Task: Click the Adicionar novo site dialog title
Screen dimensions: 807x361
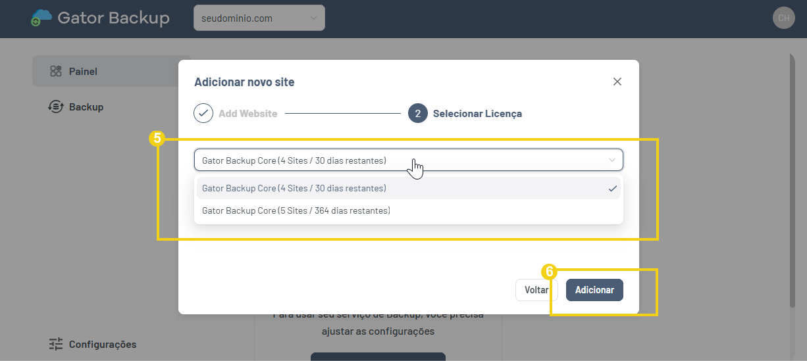Action: pyautogui.click(x=244, y=82)
